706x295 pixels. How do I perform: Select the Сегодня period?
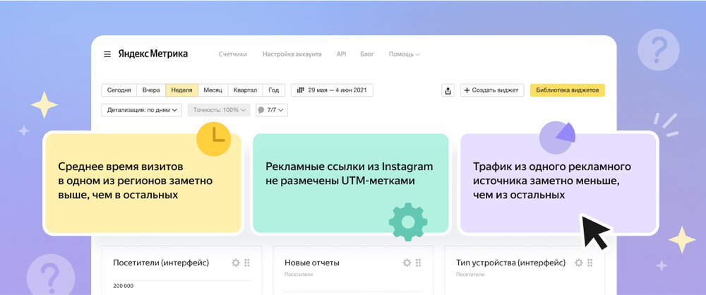(119, 90)
